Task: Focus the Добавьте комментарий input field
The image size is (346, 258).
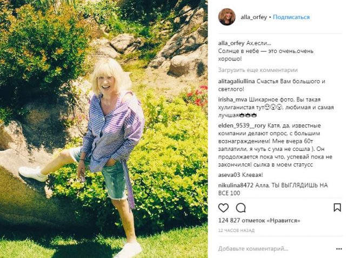Action: 276,249
